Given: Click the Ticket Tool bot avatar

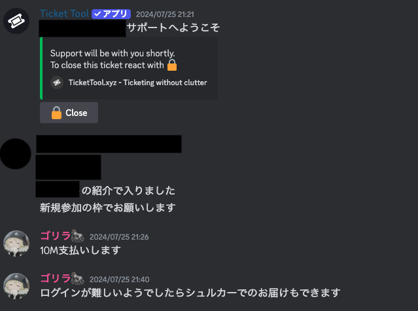Looking at the screenshot, I should pyautogui.click(x=16, y=21).
